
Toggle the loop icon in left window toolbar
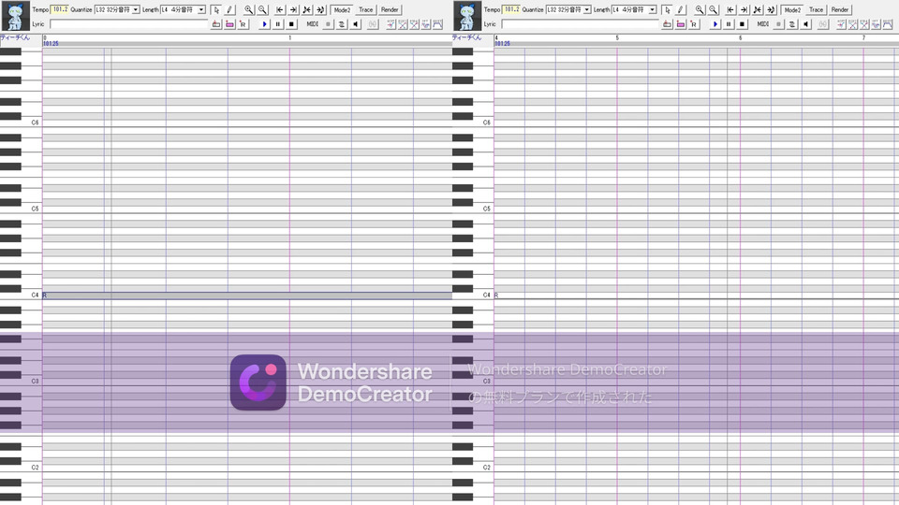[x=342, y=24]
